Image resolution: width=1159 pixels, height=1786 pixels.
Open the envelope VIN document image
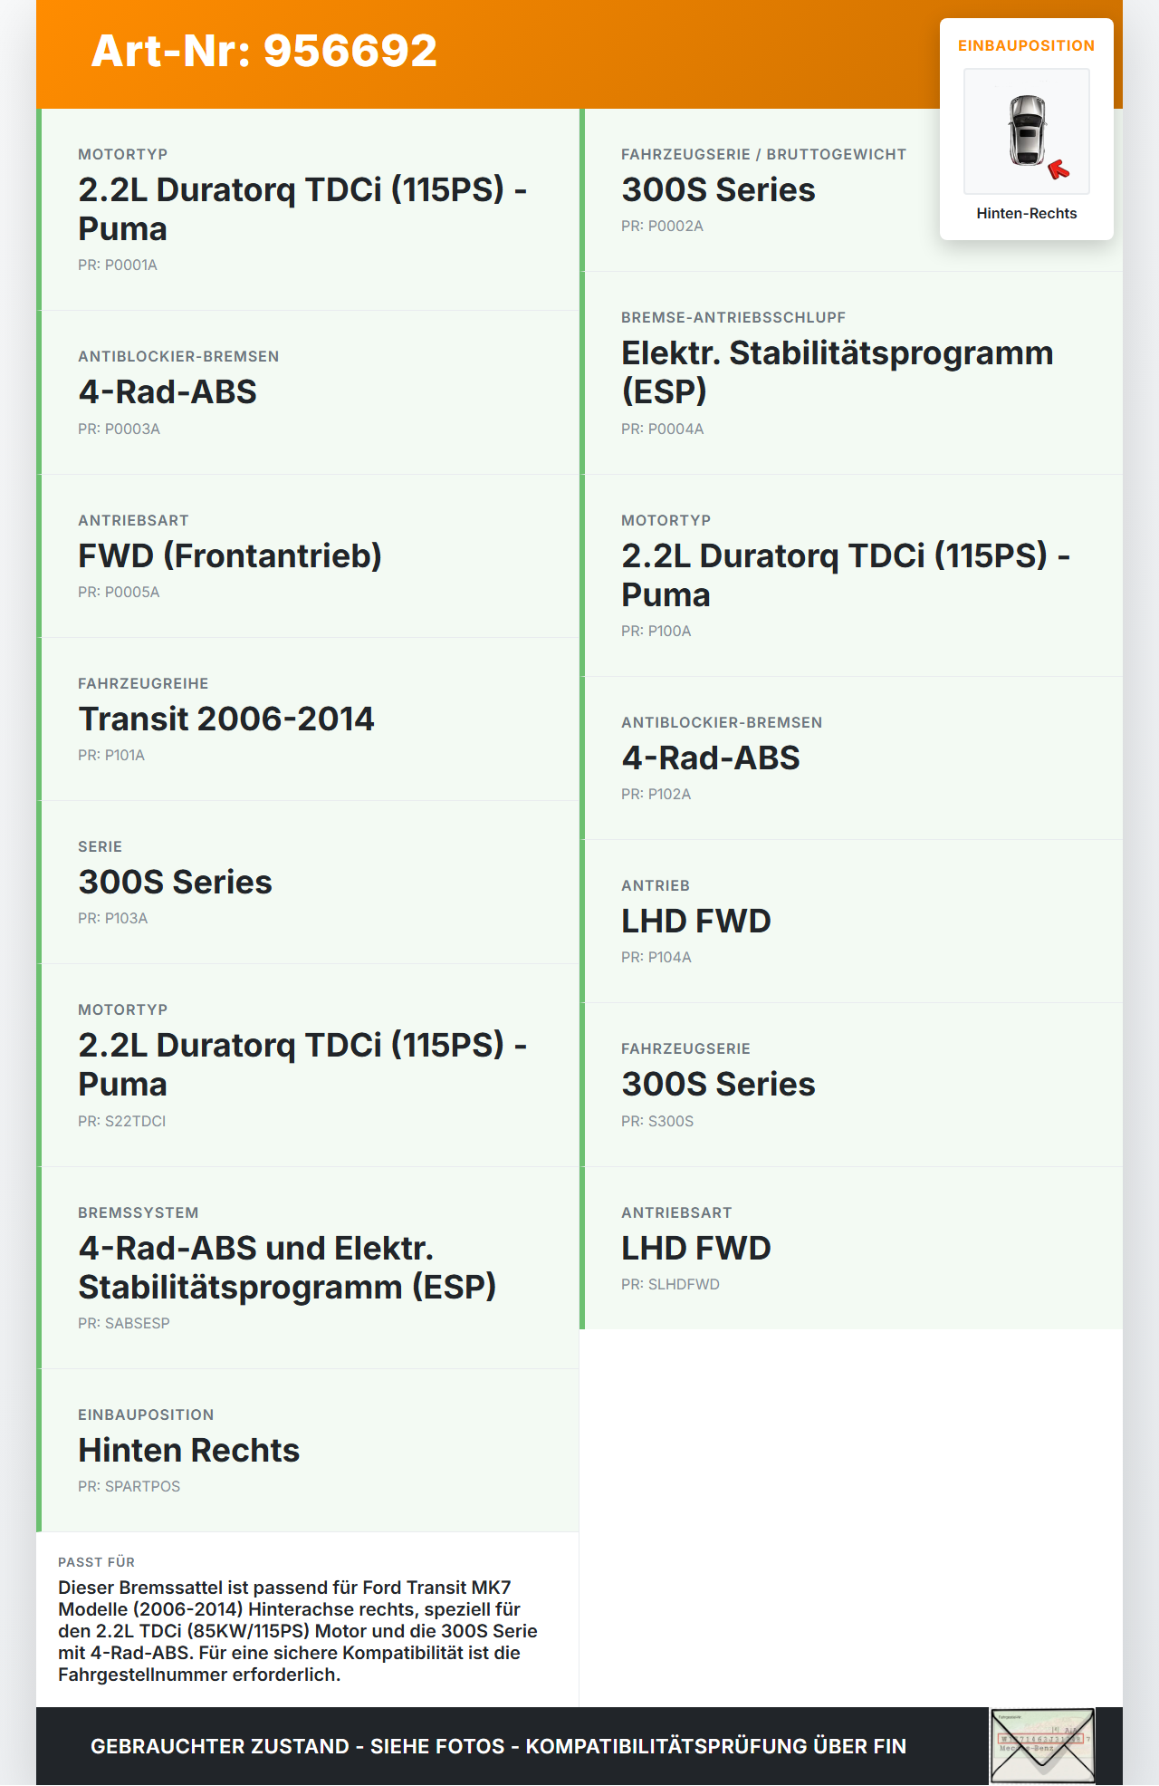[1042, 1745]
